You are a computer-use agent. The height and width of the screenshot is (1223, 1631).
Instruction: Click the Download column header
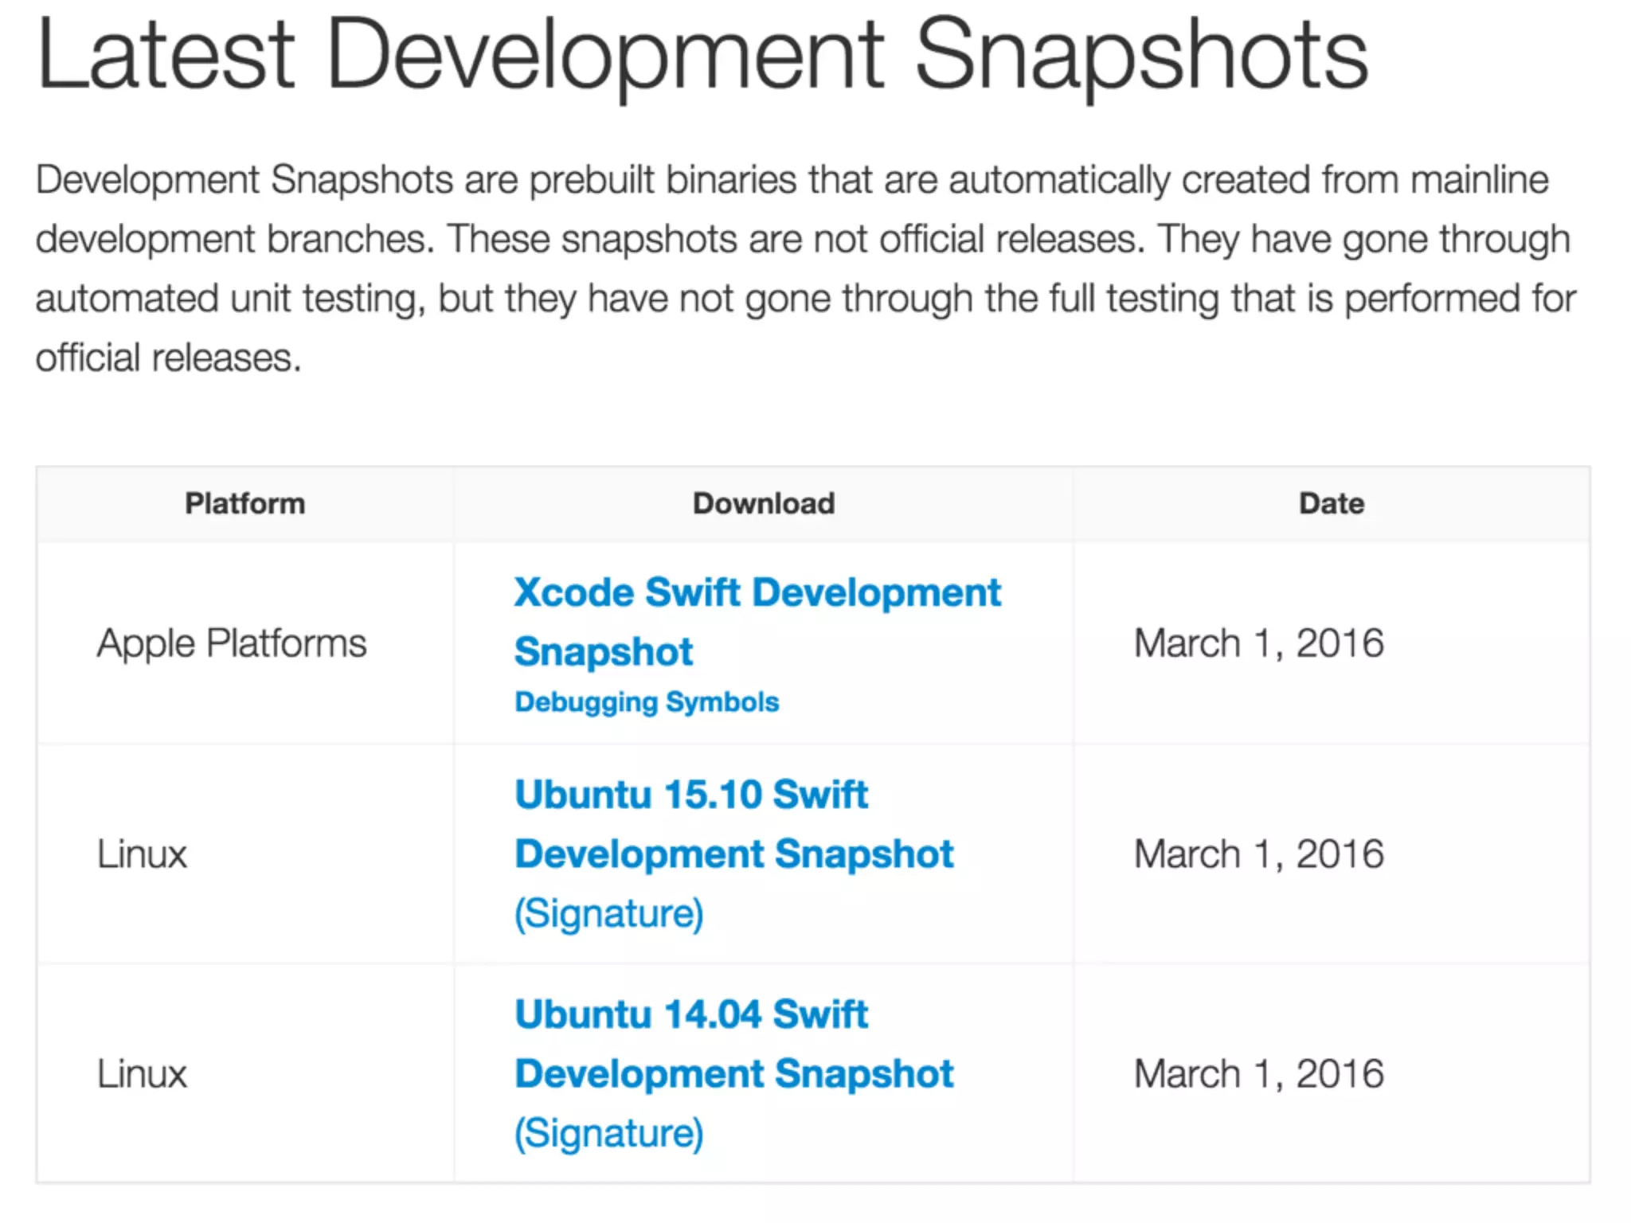click(764, 504)
